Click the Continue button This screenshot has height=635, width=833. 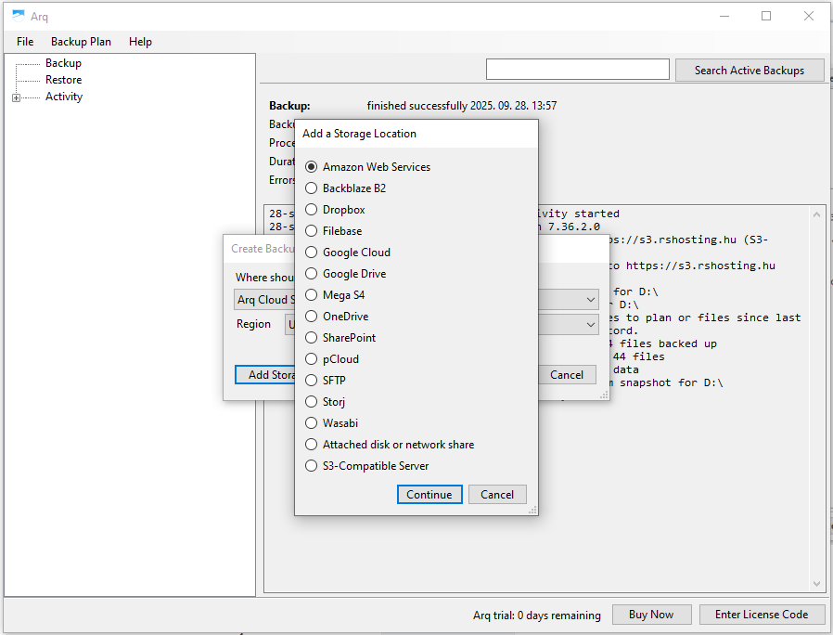point(429,494)
